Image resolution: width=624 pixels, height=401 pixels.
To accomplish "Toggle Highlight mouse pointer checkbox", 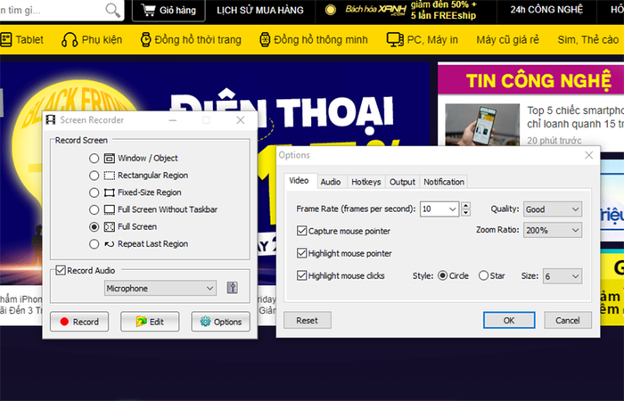I will pyautogui.click(x=301, y=253).
